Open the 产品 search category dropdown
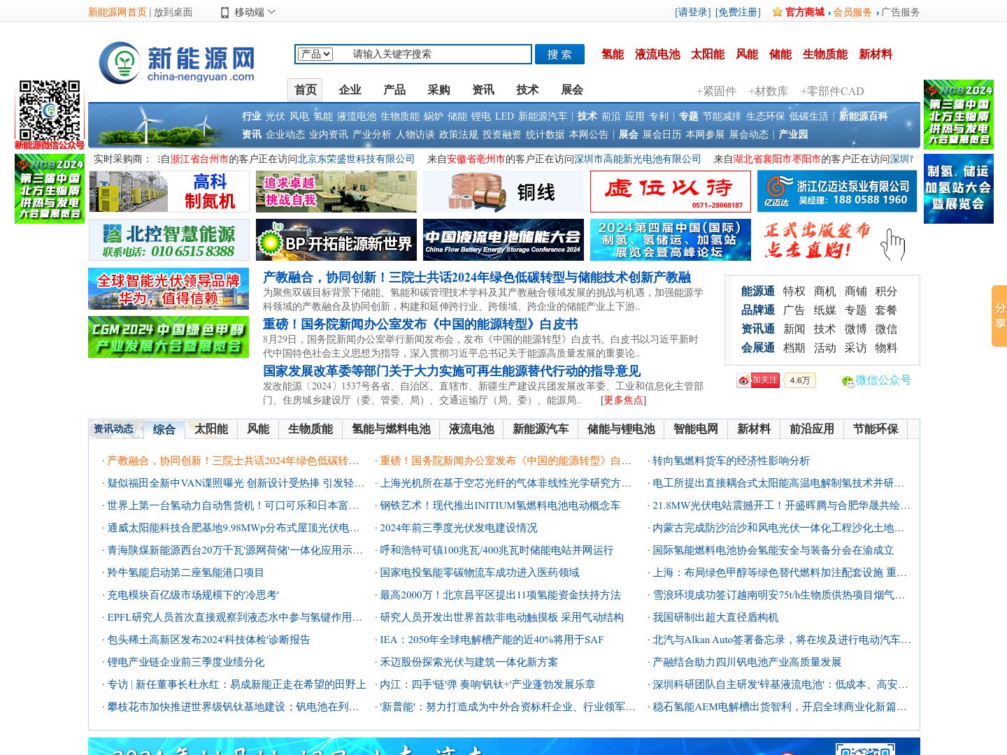Image resolution: width=1007 pixels, height=755 pixels. 315,54
